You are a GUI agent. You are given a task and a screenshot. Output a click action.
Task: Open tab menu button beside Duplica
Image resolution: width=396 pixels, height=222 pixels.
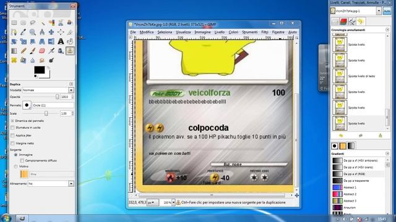[71, 84]
